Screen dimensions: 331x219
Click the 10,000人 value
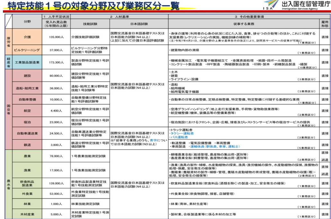click(56, 99)
